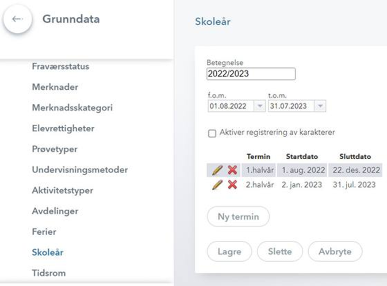Click the Betegnelse text field
This screenshot has width=387, height=286.
click(251, 74)
